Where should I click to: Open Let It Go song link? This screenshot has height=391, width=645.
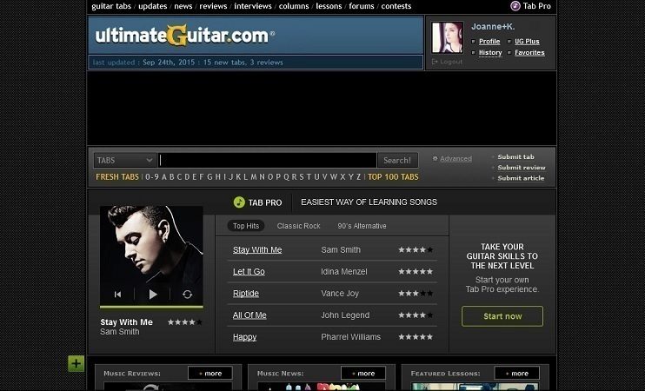pos(249,271)
